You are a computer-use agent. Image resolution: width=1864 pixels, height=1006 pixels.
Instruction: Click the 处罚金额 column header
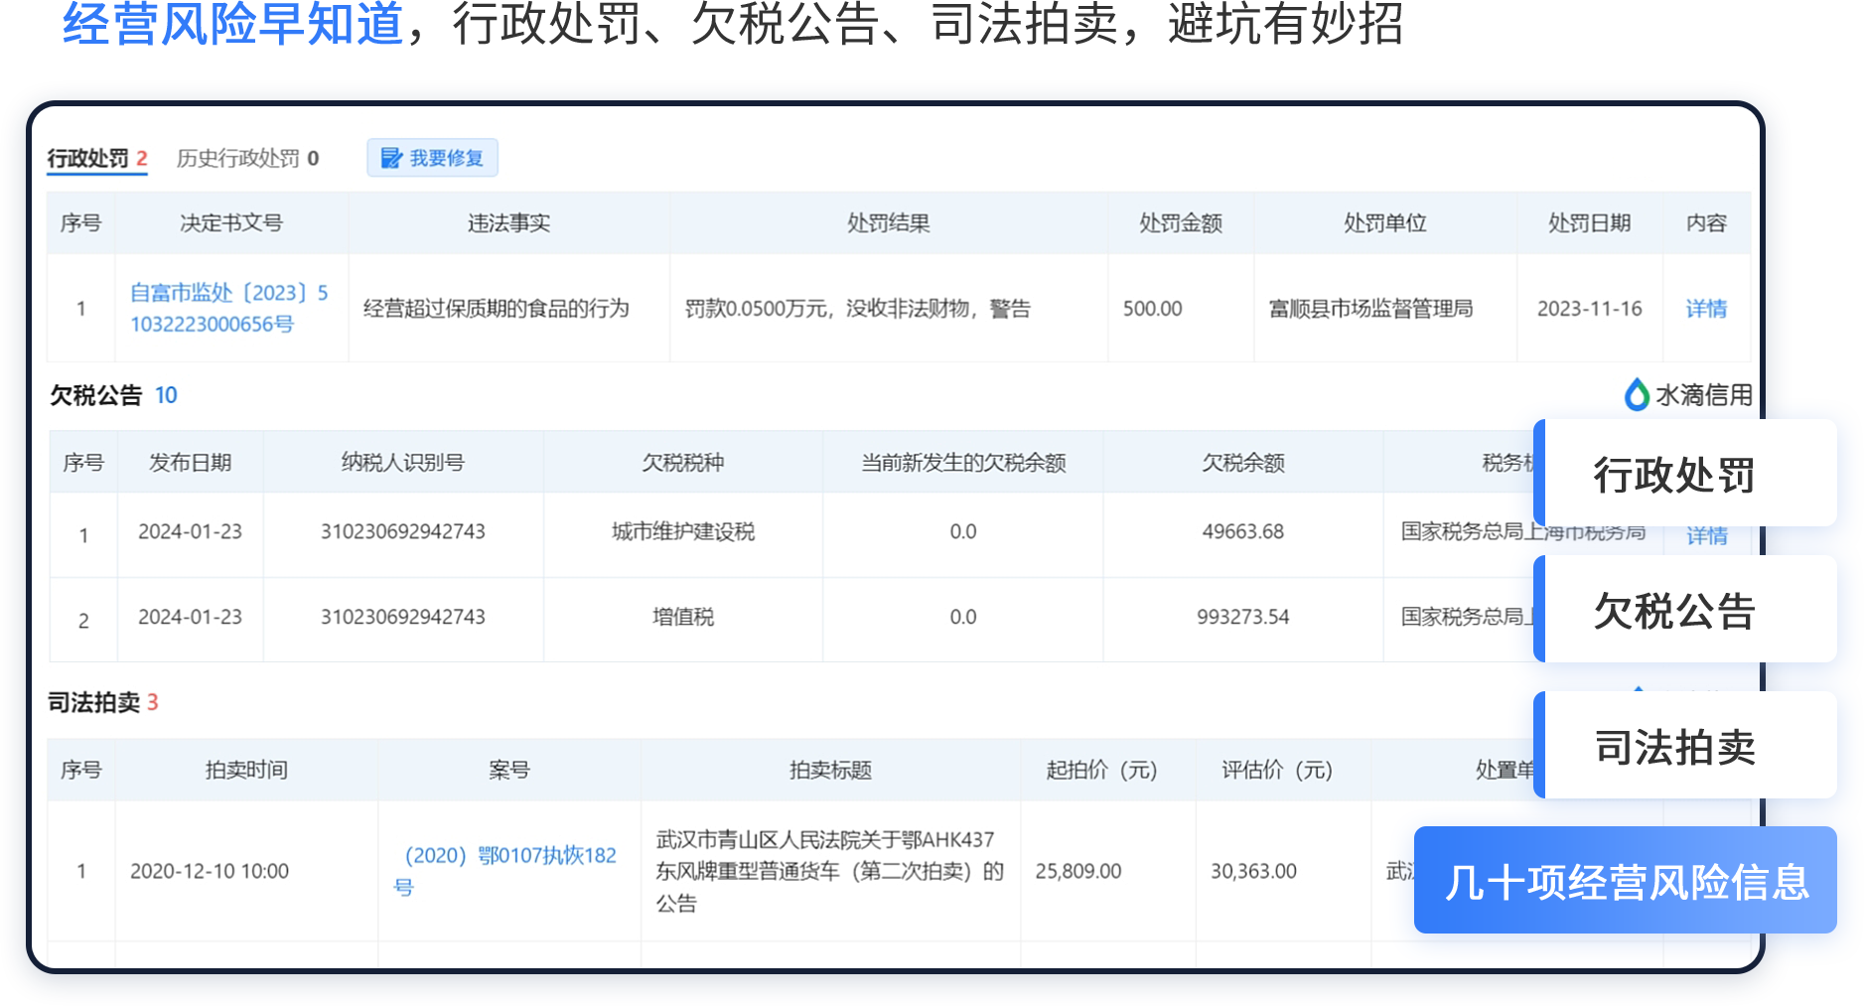tap(1180, 223)
